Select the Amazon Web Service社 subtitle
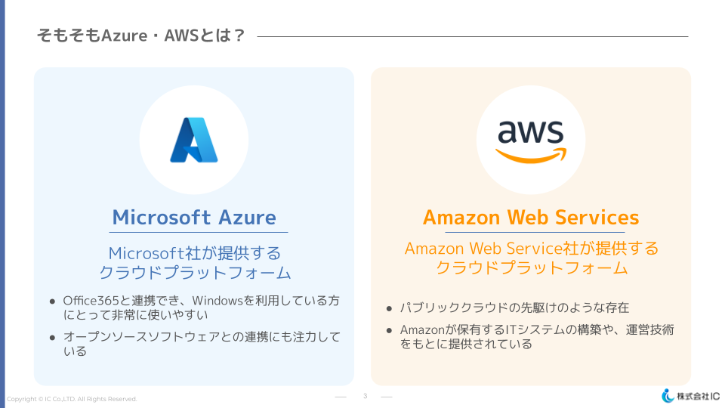Viewport: 725px width, 408px height. tap(531, 258)
